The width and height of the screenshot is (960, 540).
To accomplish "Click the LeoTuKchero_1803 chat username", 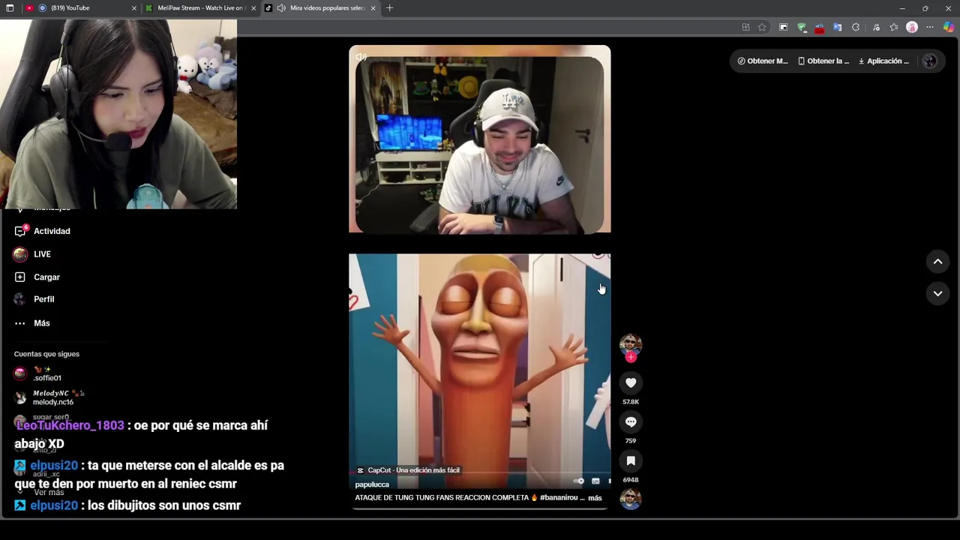I will click(70, 425).
